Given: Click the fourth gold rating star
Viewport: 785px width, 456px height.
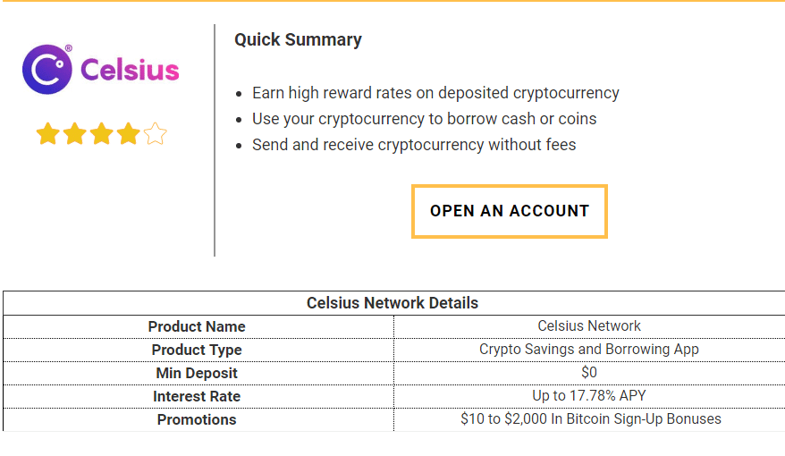Looking at the screenshot, I should (129, 133).
